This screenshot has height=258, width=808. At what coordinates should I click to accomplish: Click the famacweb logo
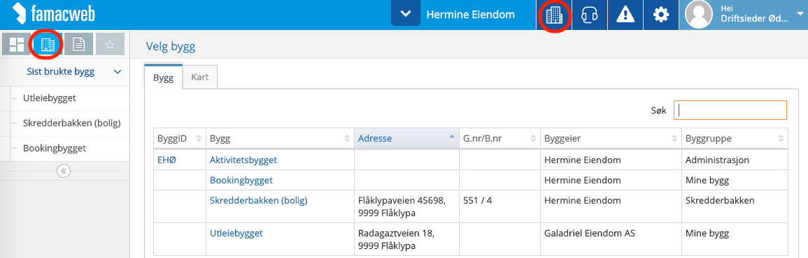point(53,14)
